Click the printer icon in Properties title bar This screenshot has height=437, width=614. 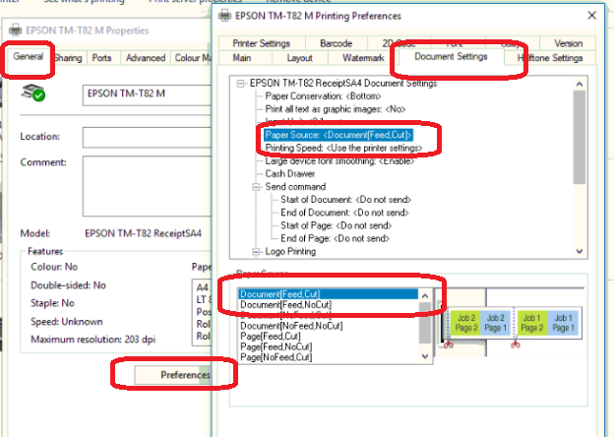click(x=16, y=31)
